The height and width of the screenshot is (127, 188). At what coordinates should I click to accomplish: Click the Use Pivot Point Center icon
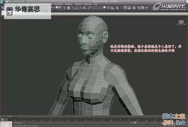tap(60, 8)
